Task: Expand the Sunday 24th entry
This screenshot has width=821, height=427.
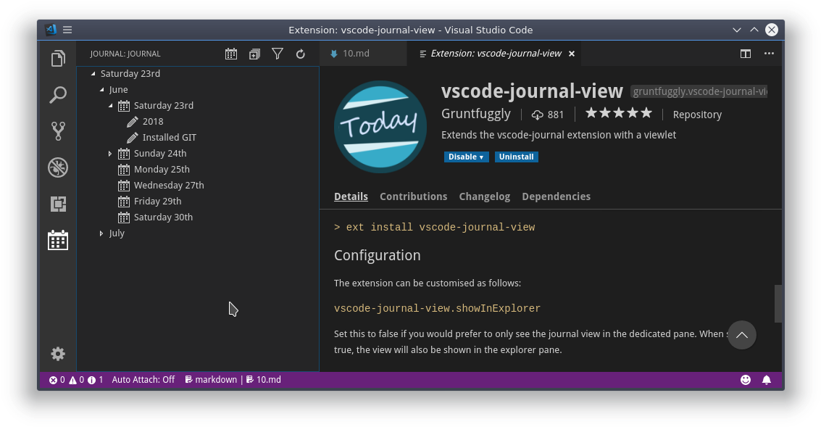Action: [x=110, y=154]
